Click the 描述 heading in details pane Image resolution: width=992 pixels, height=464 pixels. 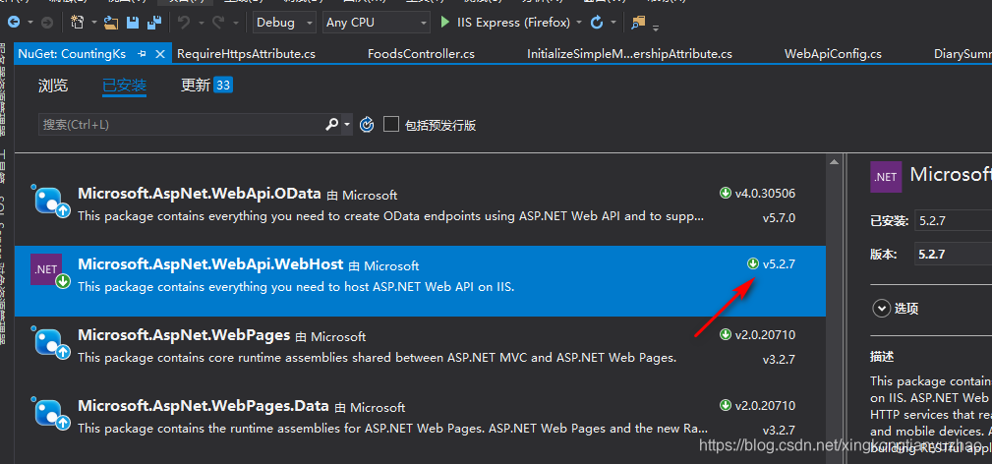pos(883,357)
